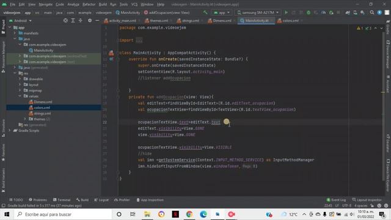Open Search Everywhere magnifier icon
391x220 pixels.
point(372,12)
